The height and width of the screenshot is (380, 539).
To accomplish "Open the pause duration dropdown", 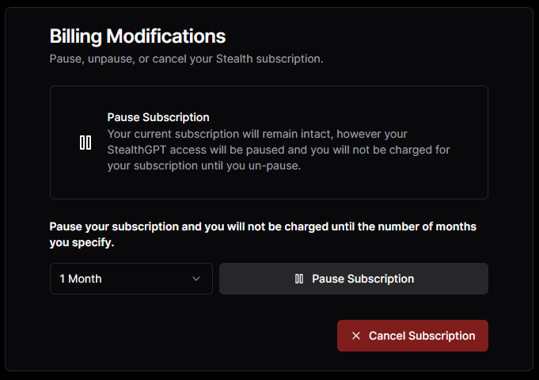I will pos(131,279).
